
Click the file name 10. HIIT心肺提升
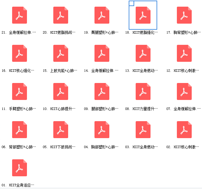click(x=59, y=109)
